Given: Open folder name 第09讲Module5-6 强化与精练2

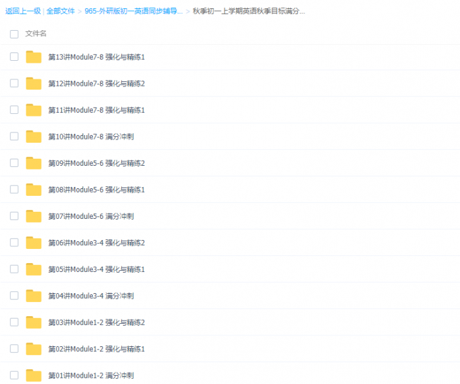Looking at the screenshot, I should click(x=97, y=163).
